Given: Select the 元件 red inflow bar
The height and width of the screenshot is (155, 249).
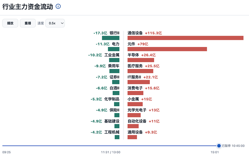Looking at the screenshot, I should [167, 49].
